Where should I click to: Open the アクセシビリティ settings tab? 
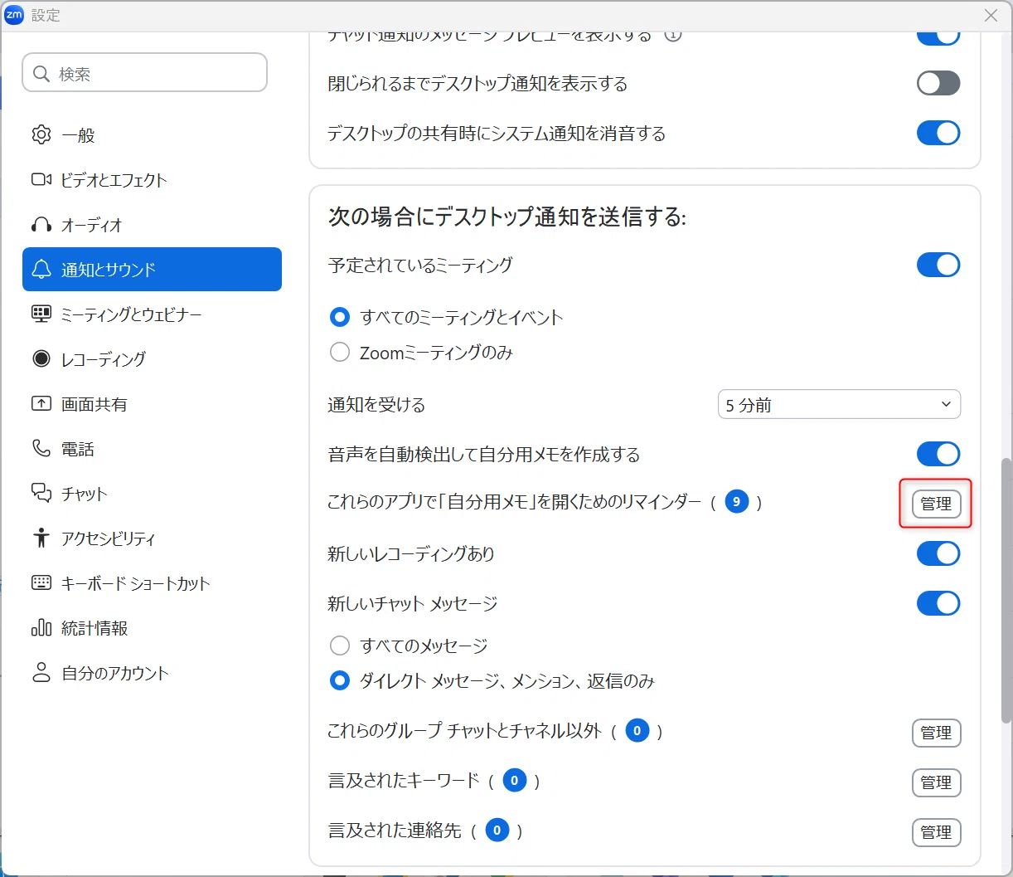[x=152, y=538]
